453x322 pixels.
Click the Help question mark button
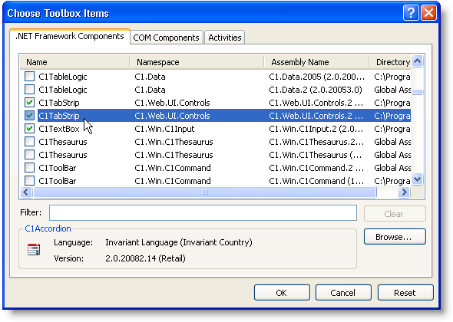click(411, 13)
